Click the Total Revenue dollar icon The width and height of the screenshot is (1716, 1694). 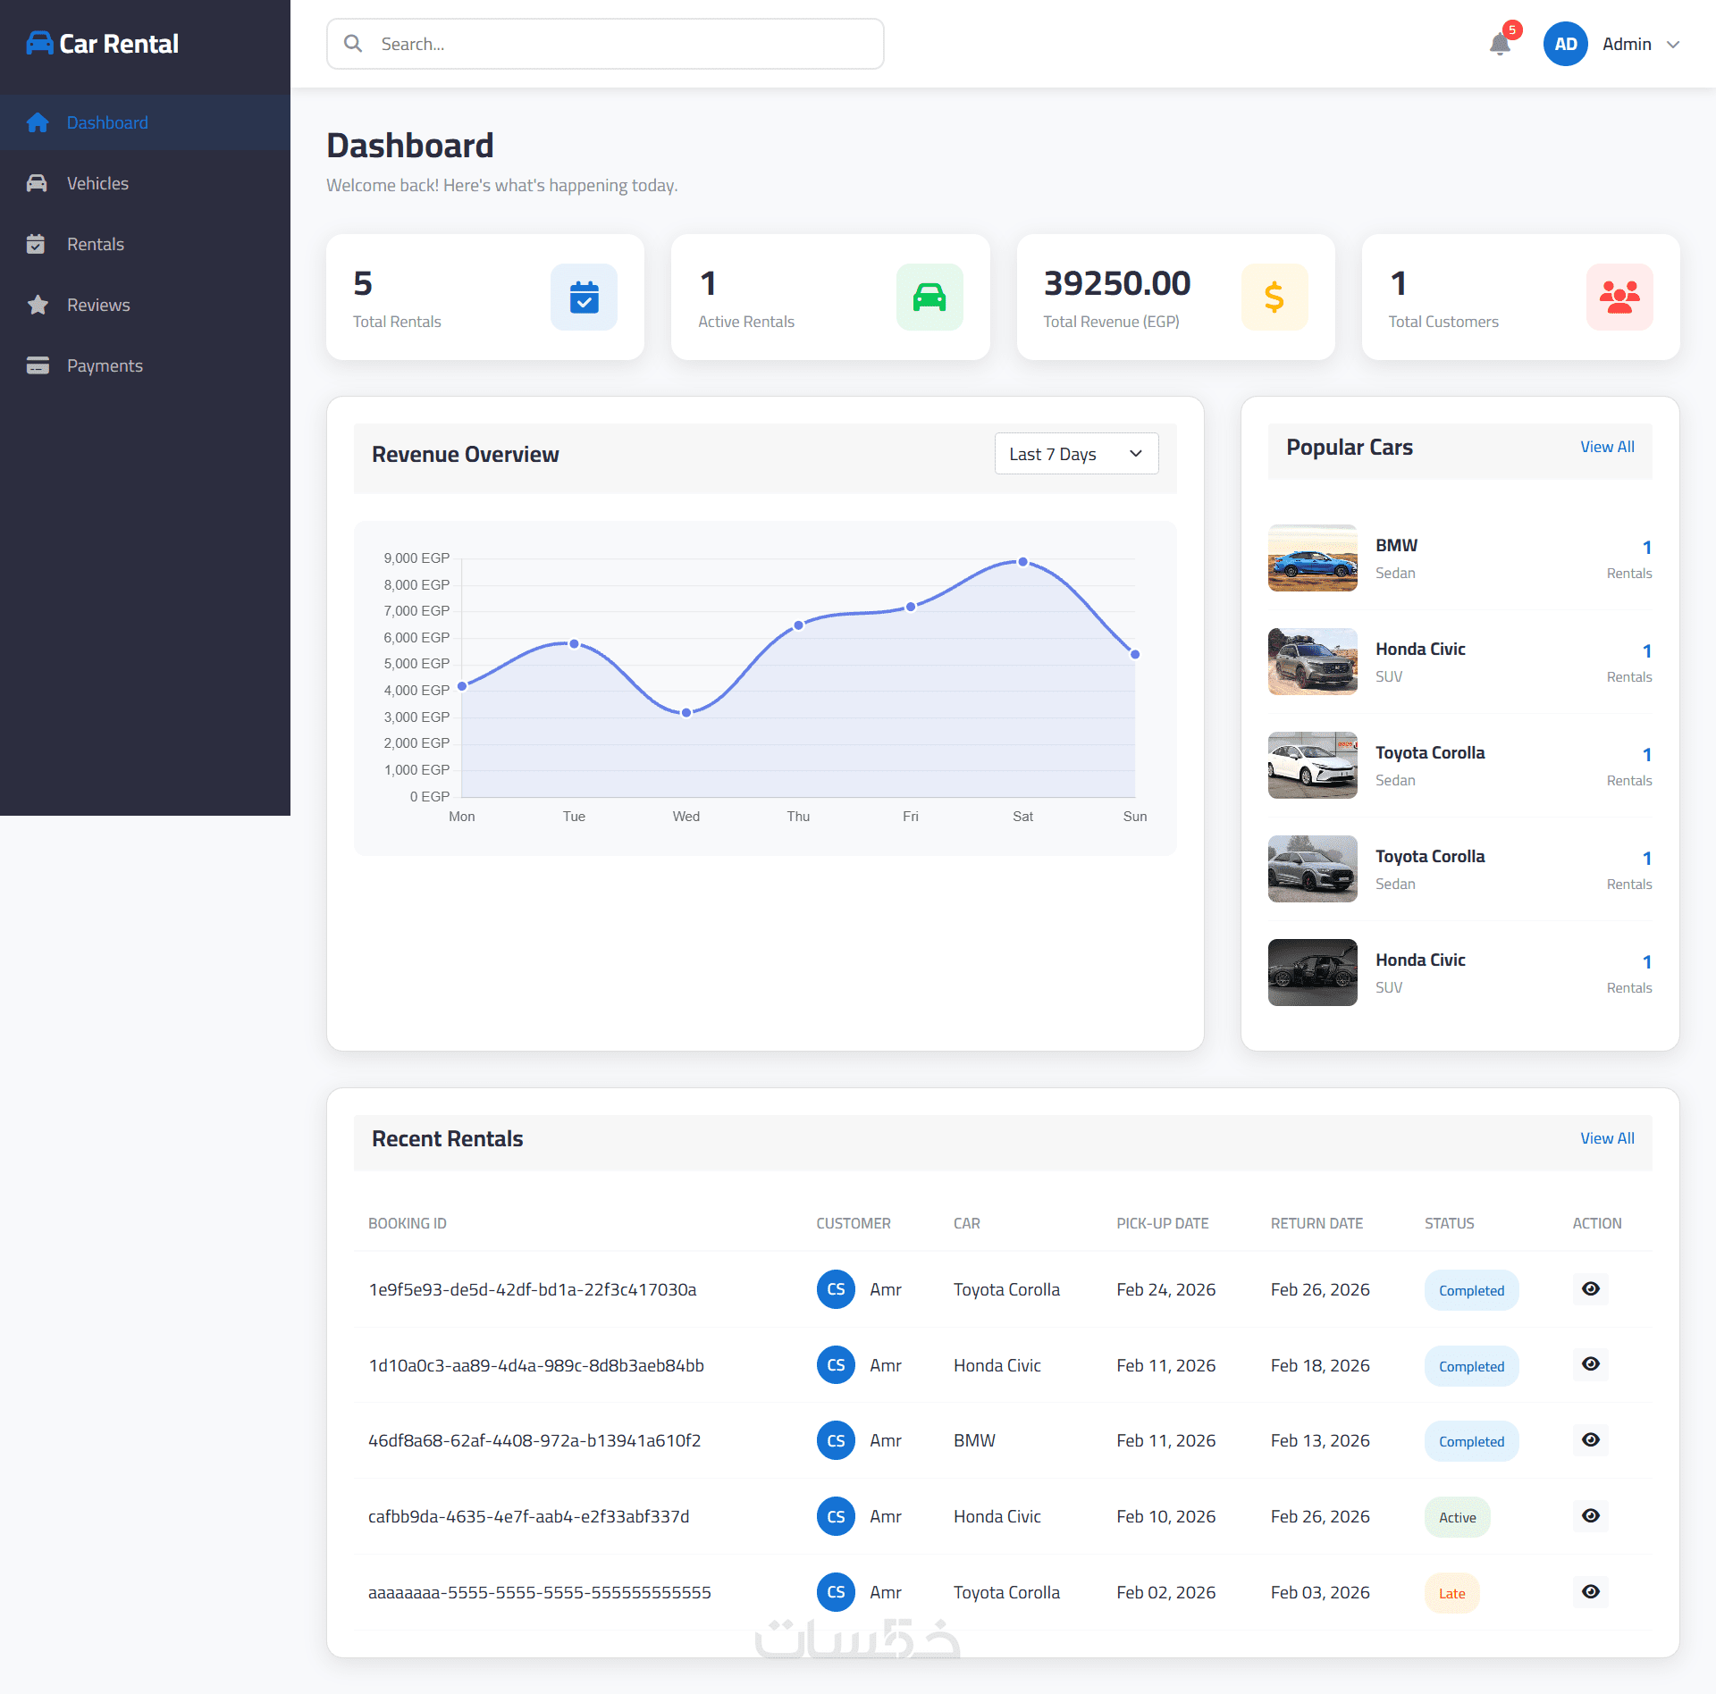[x=1274, y=297]
